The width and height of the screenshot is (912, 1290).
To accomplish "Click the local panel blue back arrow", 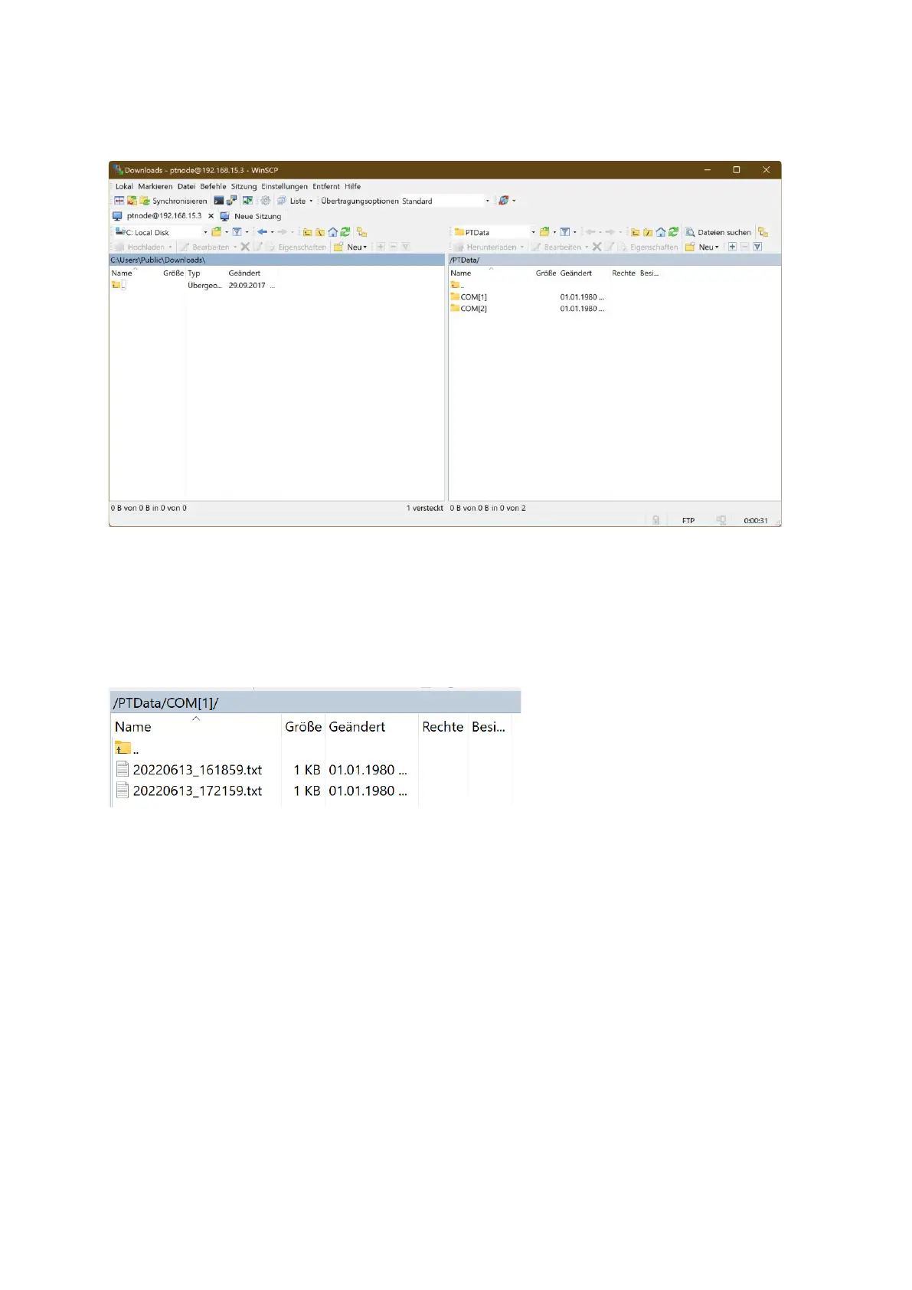I will tap(263, 232).
